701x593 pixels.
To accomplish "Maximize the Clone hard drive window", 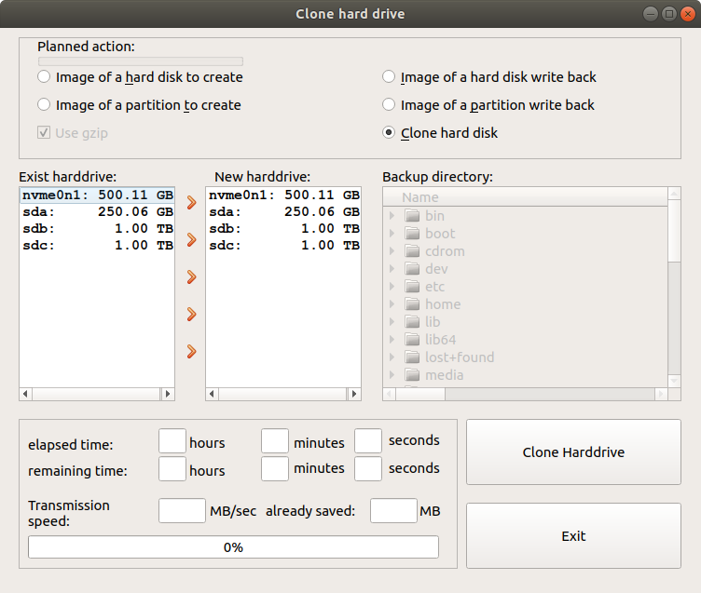I will 668,14.
